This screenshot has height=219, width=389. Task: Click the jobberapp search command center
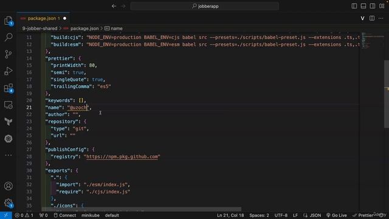(x=205, y=6)
